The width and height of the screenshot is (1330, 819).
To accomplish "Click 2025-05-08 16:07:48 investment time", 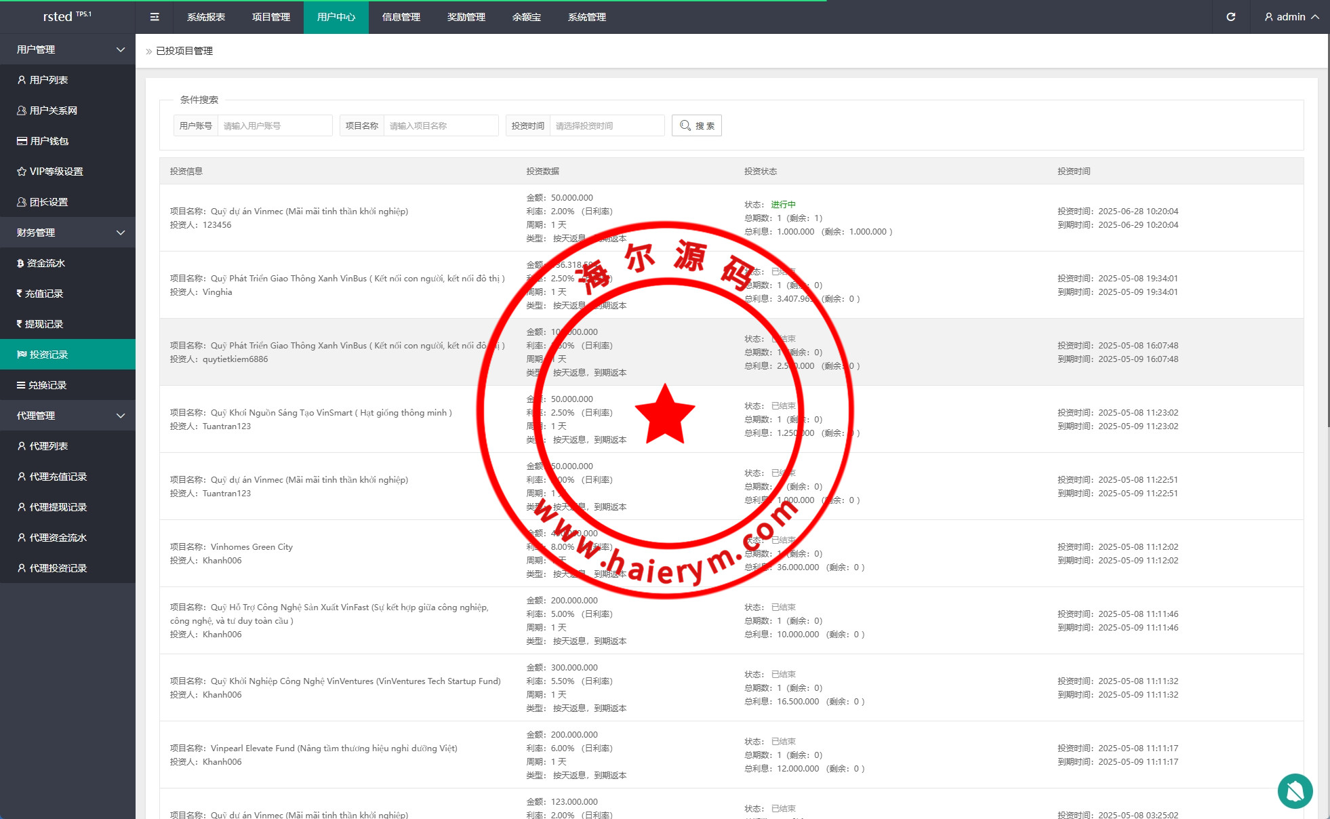I will pyautogui.click(x=1138, y=346).
